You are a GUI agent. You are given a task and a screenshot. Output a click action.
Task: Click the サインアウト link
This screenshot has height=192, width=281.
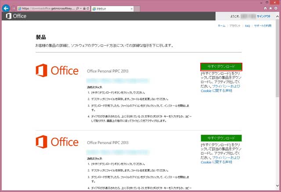[263, 16]
